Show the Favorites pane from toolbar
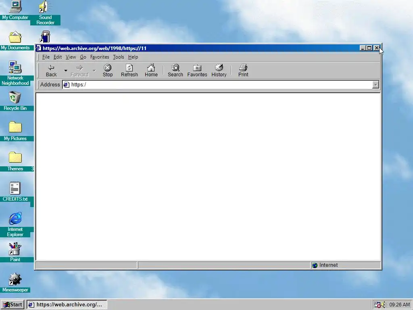This screenshot has height=310, width=413. (x=197, y=70)
